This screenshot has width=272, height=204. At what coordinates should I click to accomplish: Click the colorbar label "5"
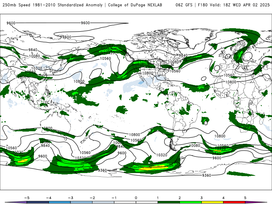(x=245, y=198)
